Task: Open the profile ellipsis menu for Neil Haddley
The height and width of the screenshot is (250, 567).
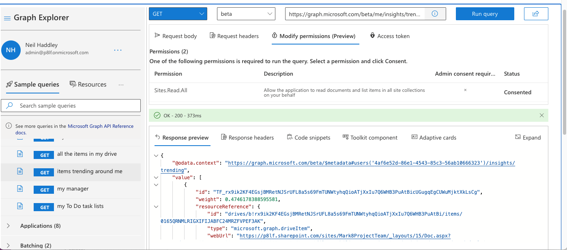Action: pyautogui.click(x=118, y=50)
